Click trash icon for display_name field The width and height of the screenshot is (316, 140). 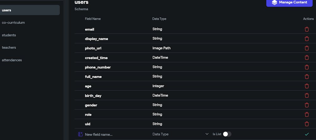[307, 38]
